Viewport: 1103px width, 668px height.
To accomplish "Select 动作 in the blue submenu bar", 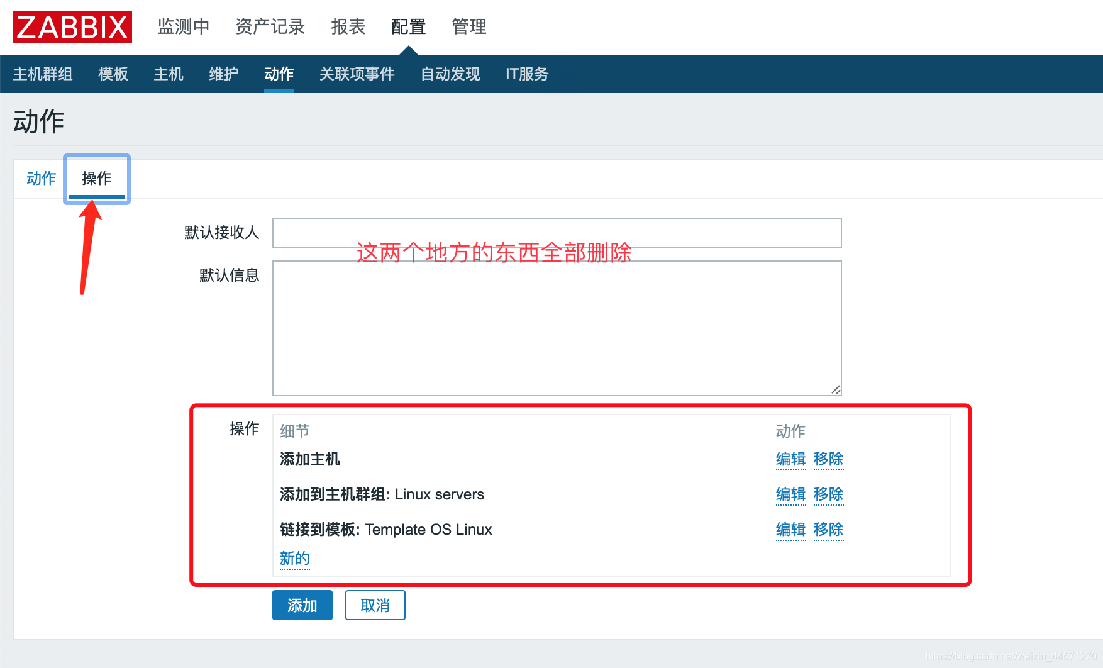I will tap(279, 74).
